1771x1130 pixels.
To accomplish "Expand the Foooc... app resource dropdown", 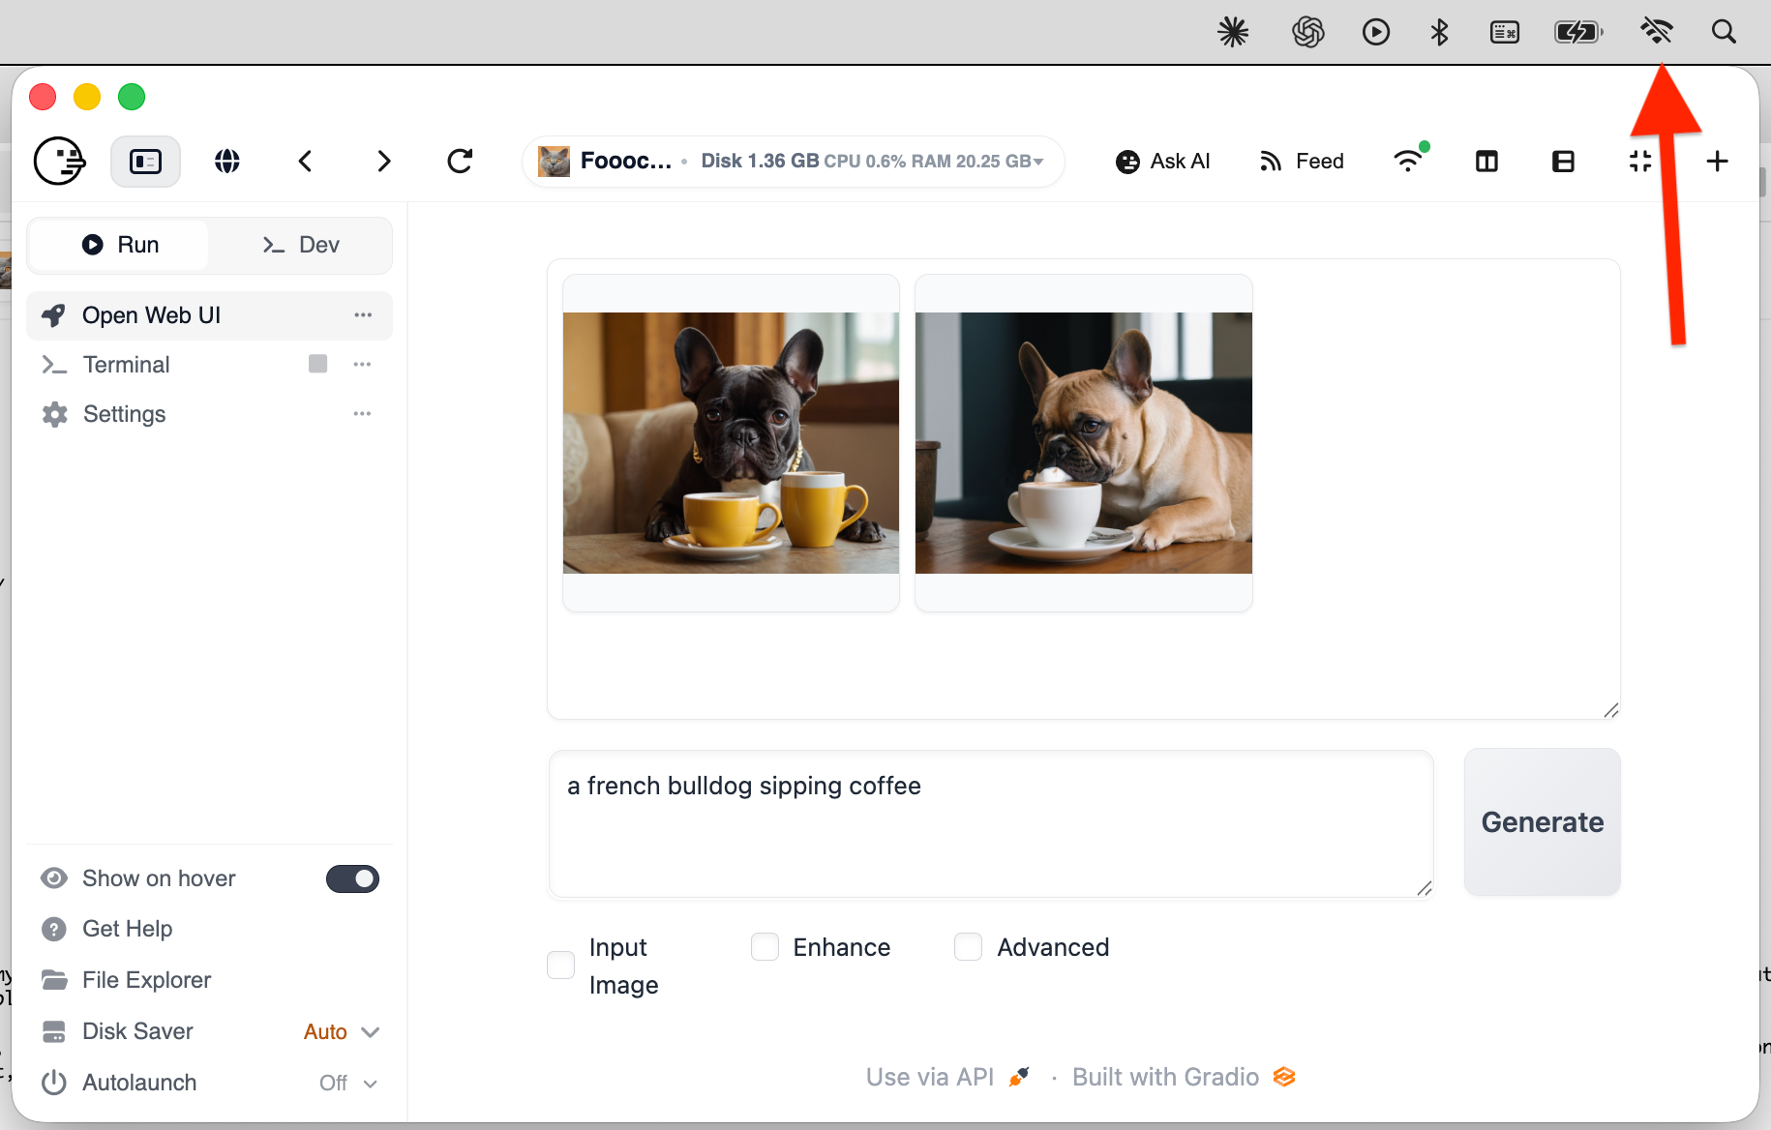I will click(794, 162).
